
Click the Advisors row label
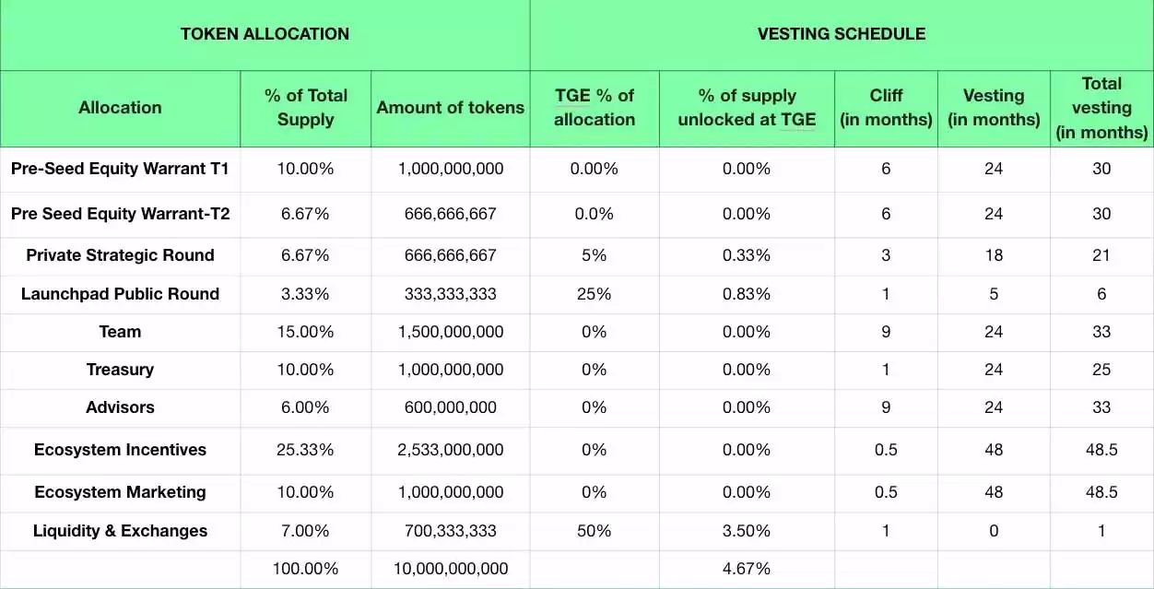[120, 407]
